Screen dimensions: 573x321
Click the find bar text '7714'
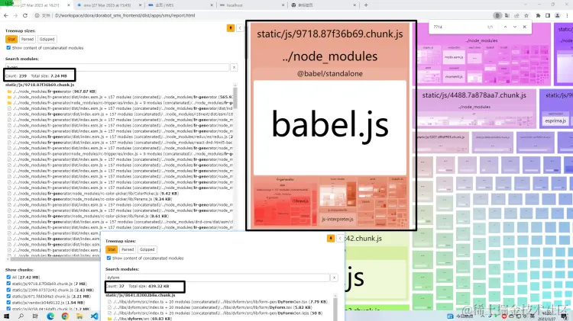(x=438, y=27)
